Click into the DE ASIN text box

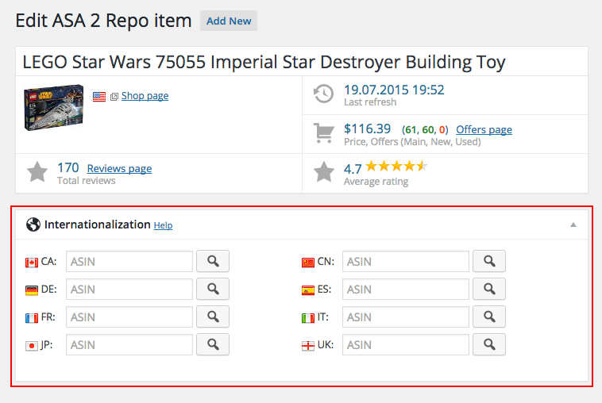(x=129, y=290)
